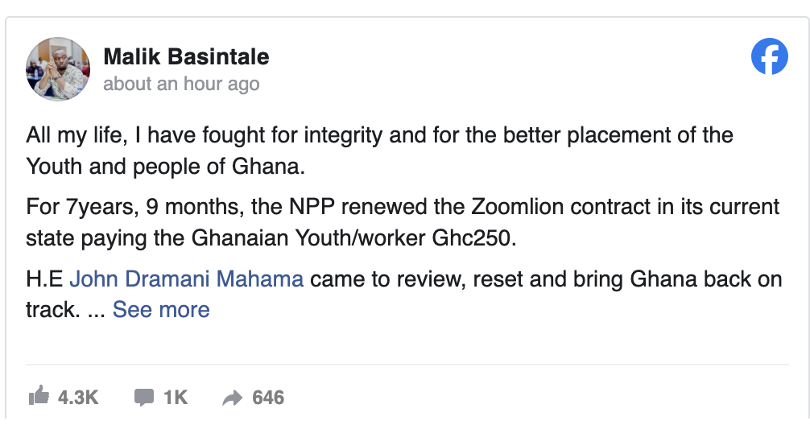This screenshot has width=810, height=425.
Task: Click the divider line above reaction counts
Action: tap(407, 365)
